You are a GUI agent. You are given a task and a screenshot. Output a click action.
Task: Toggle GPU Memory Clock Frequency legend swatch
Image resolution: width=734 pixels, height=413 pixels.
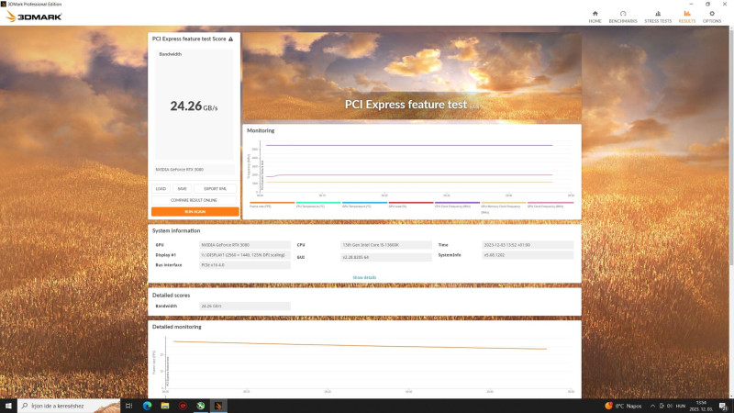point(504,203)
